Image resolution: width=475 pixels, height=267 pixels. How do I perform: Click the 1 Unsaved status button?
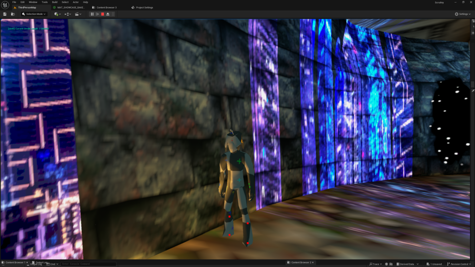click(435, 264)
